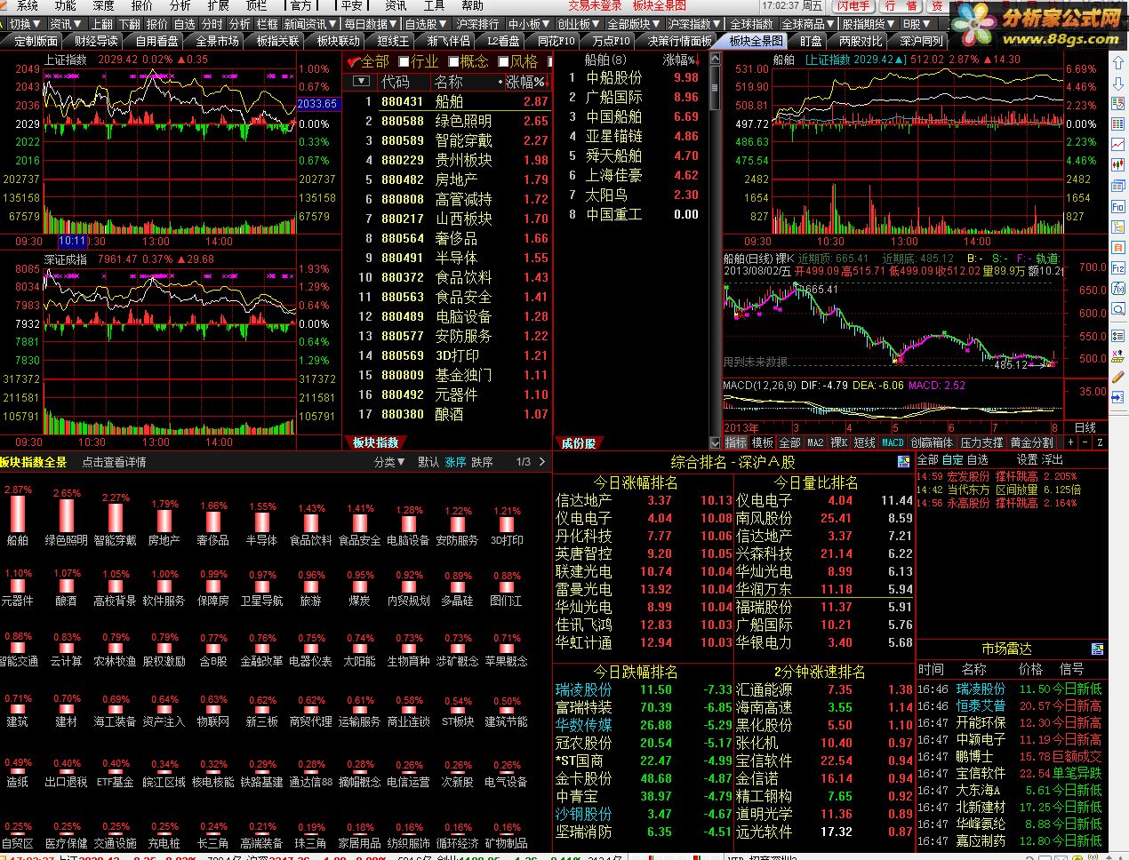Click the constituent list vertical scrollbar thumb
This screenshot has height=860, width=1129.
714,87
